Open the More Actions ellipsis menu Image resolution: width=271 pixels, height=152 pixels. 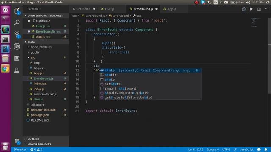[267, 9]
